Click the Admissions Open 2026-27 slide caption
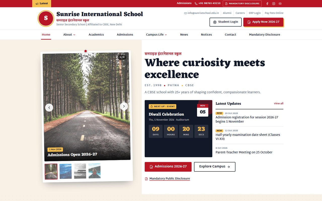The image size is (322, 201). [x=72, y=155]
